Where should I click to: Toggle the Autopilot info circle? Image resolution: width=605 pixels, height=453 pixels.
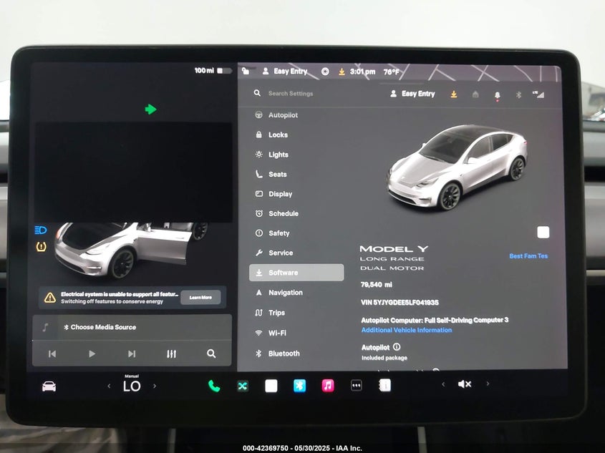[x=397, y=347]
